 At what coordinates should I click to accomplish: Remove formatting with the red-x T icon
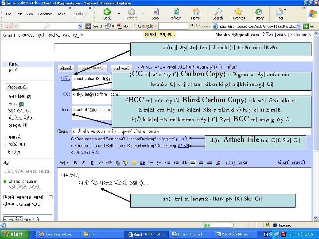click(x=218, y=162)
